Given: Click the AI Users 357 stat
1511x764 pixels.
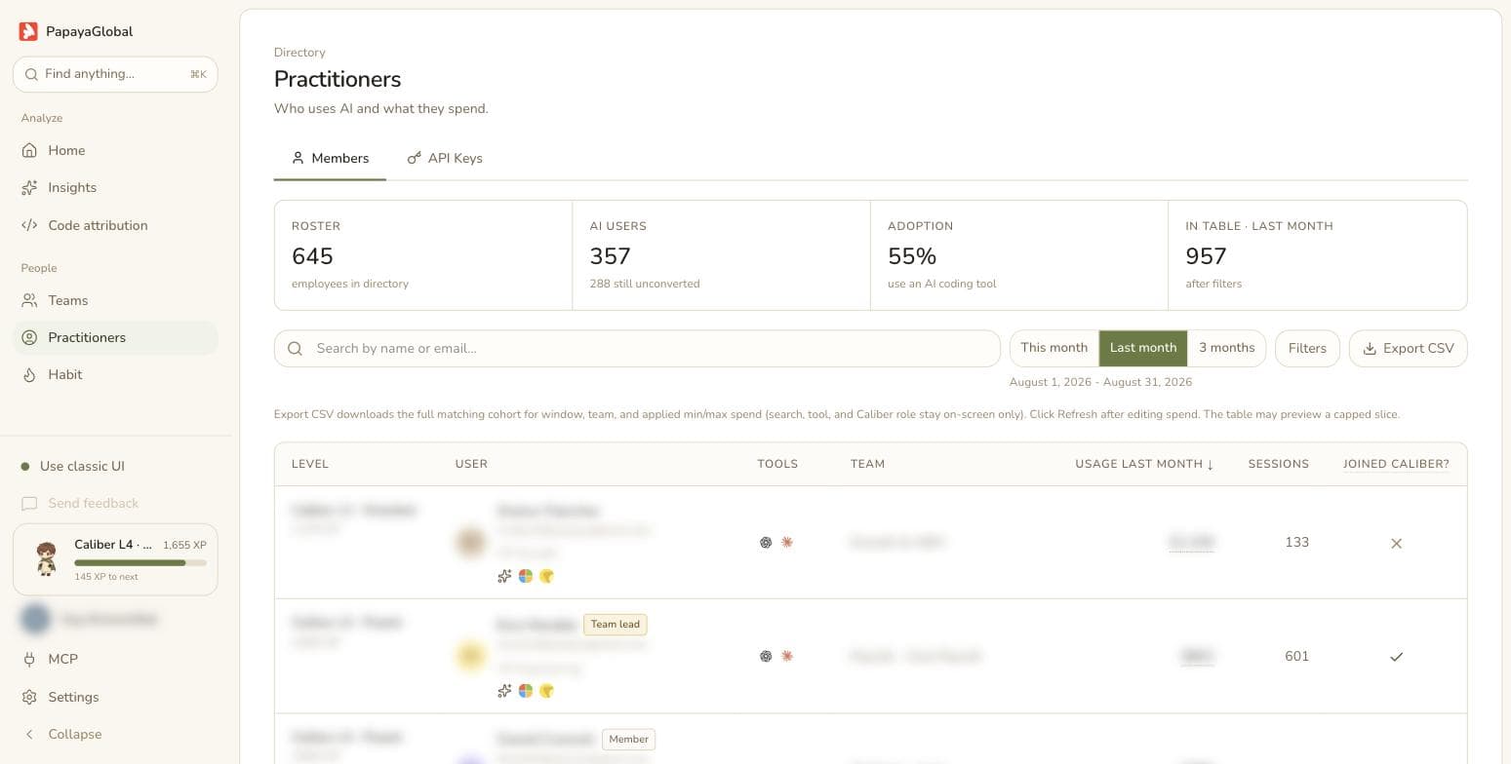Looking at the screenshot, I should pyautogui.click(x=721, y=255).
